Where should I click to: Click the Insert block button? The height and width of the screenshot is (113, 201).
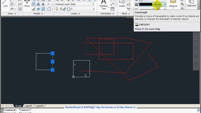coord(122,3)
